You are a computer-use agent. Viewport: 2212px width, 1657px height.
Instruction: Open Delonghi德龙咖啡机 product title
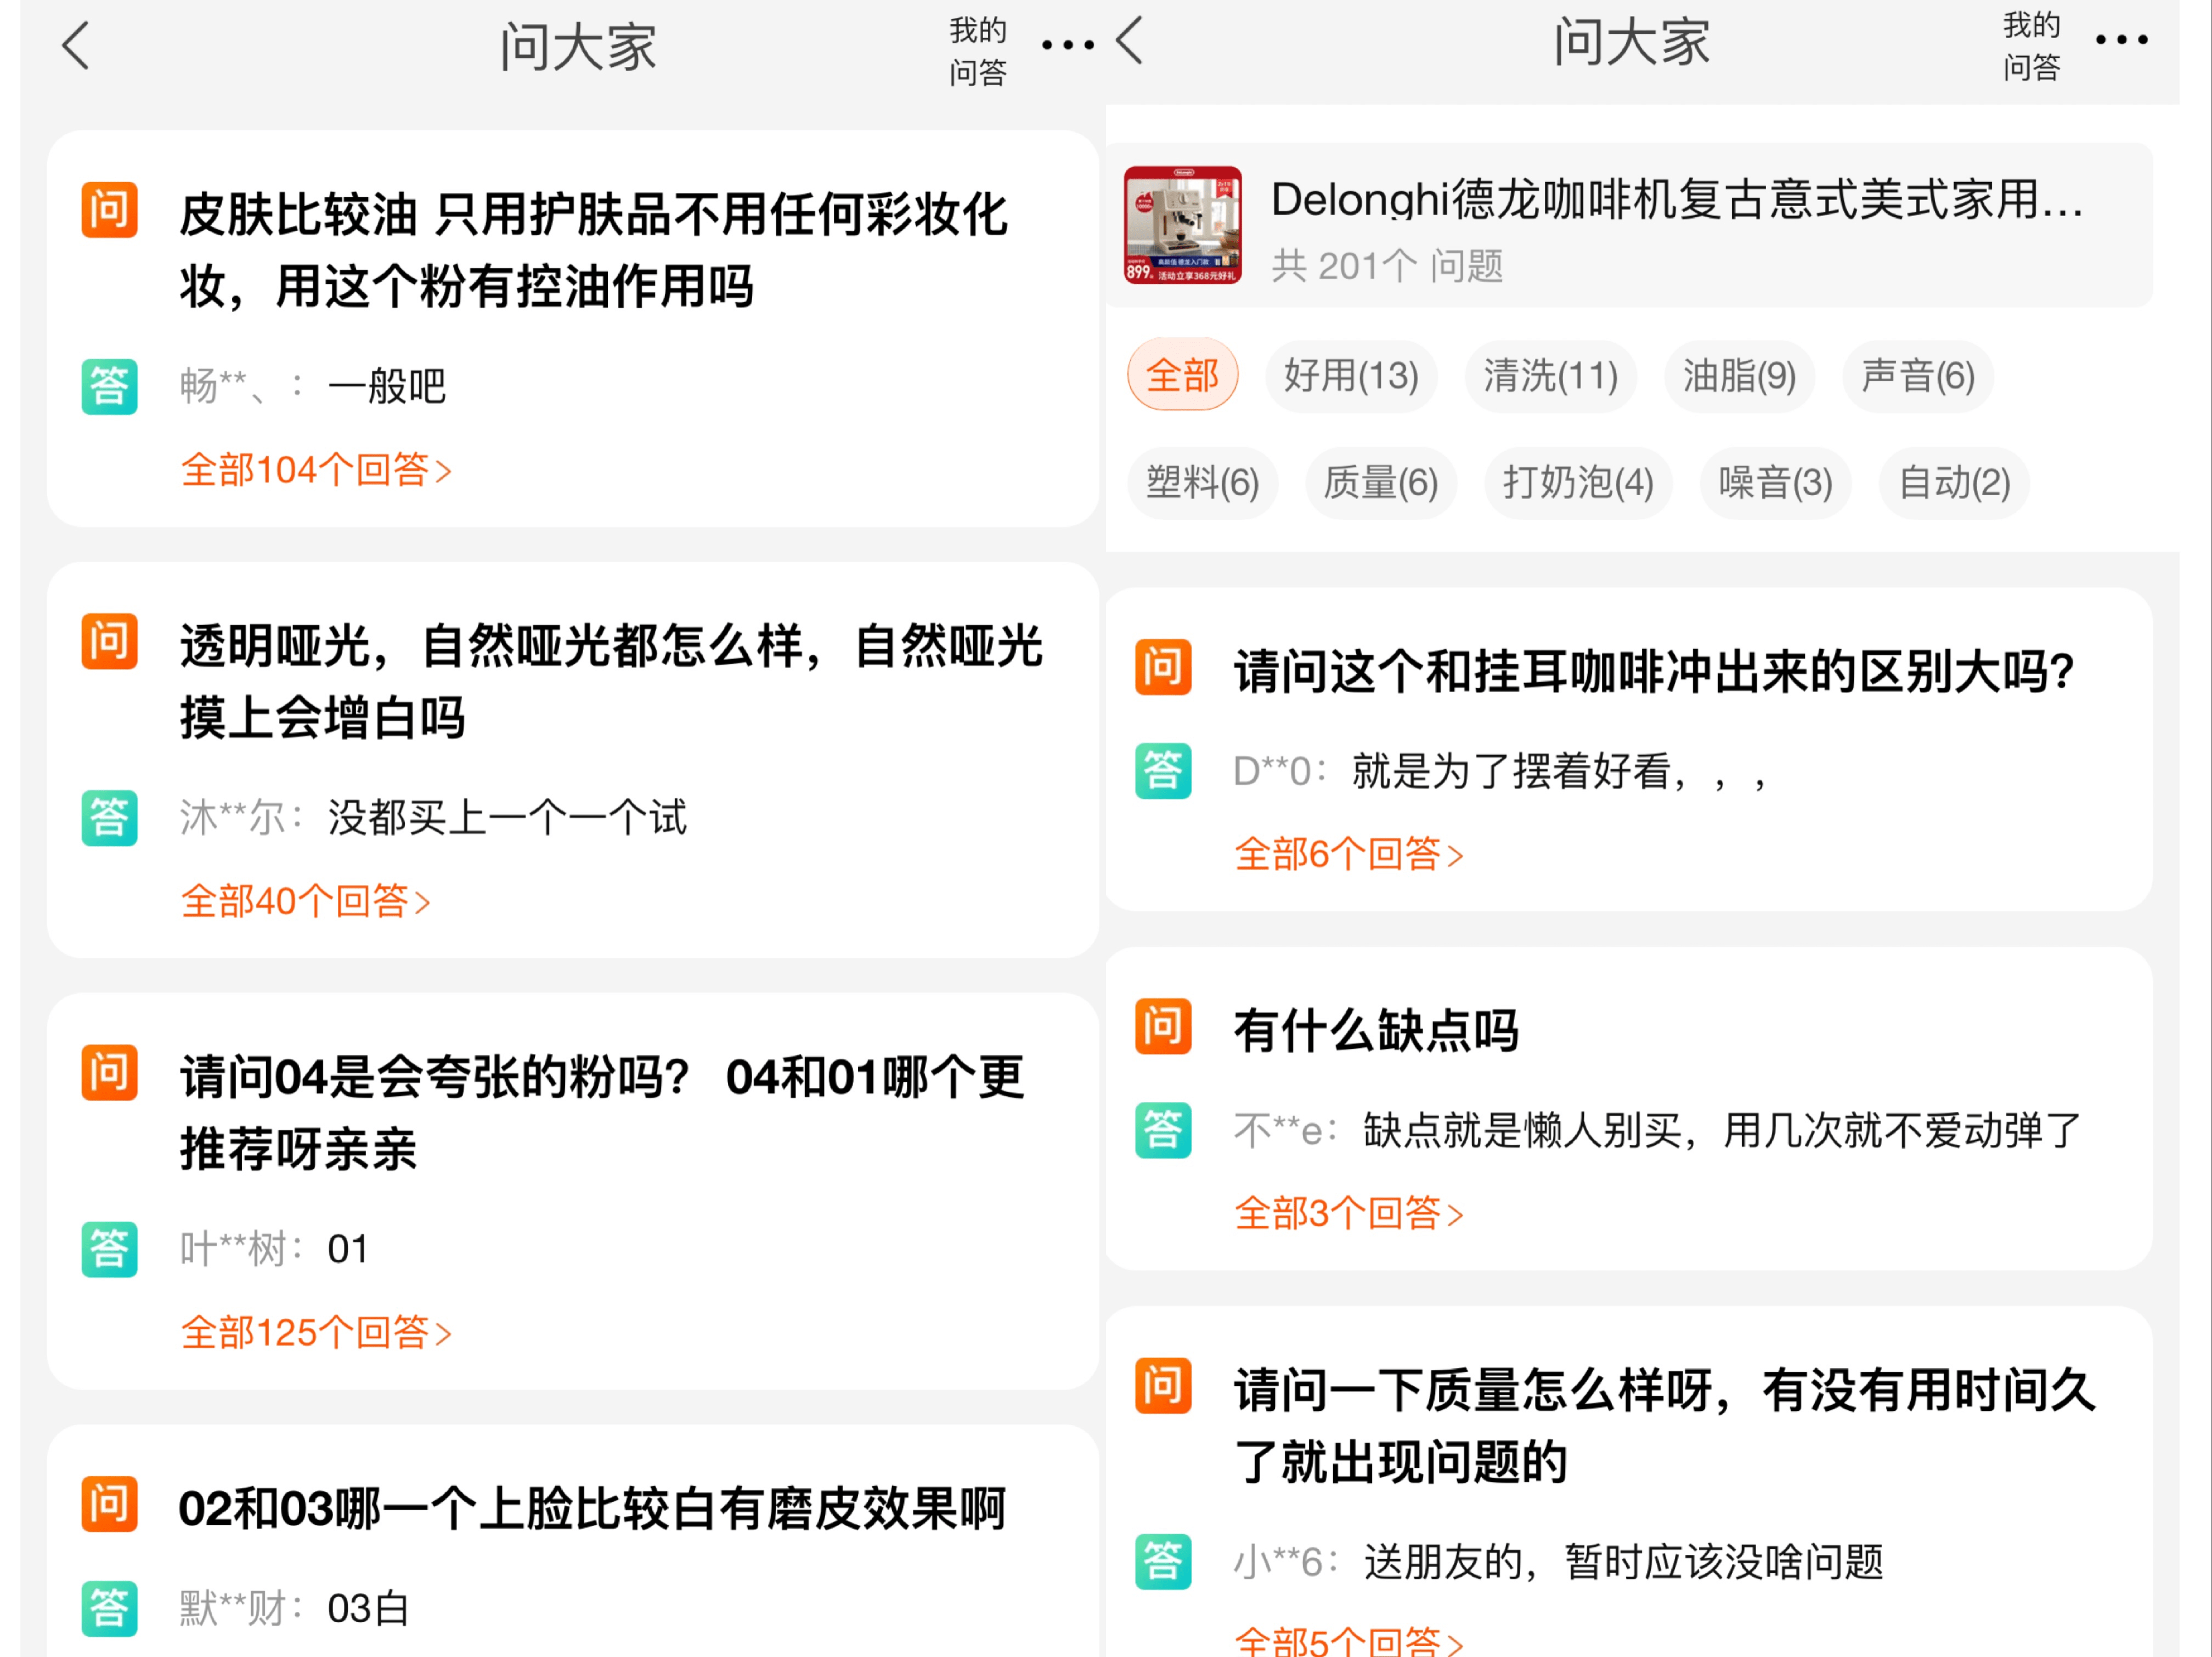coord(1677,200)
